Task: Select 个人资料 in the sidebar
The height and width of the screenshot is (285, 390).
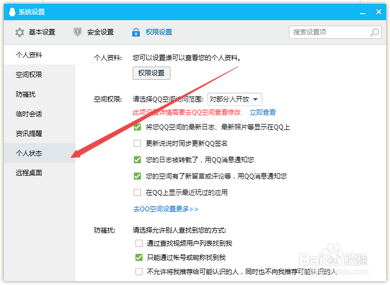Action: tap(39, 55)
